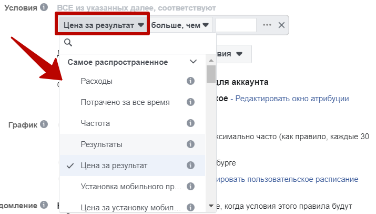
Task: Select Установка мобильного пр… option
Action: point(133,187)
